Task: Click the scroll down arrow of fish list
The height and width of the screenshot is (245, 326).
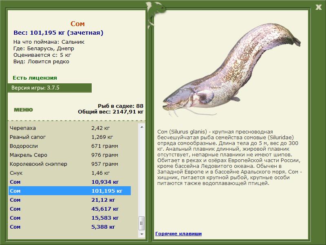Action: point(142,234)
